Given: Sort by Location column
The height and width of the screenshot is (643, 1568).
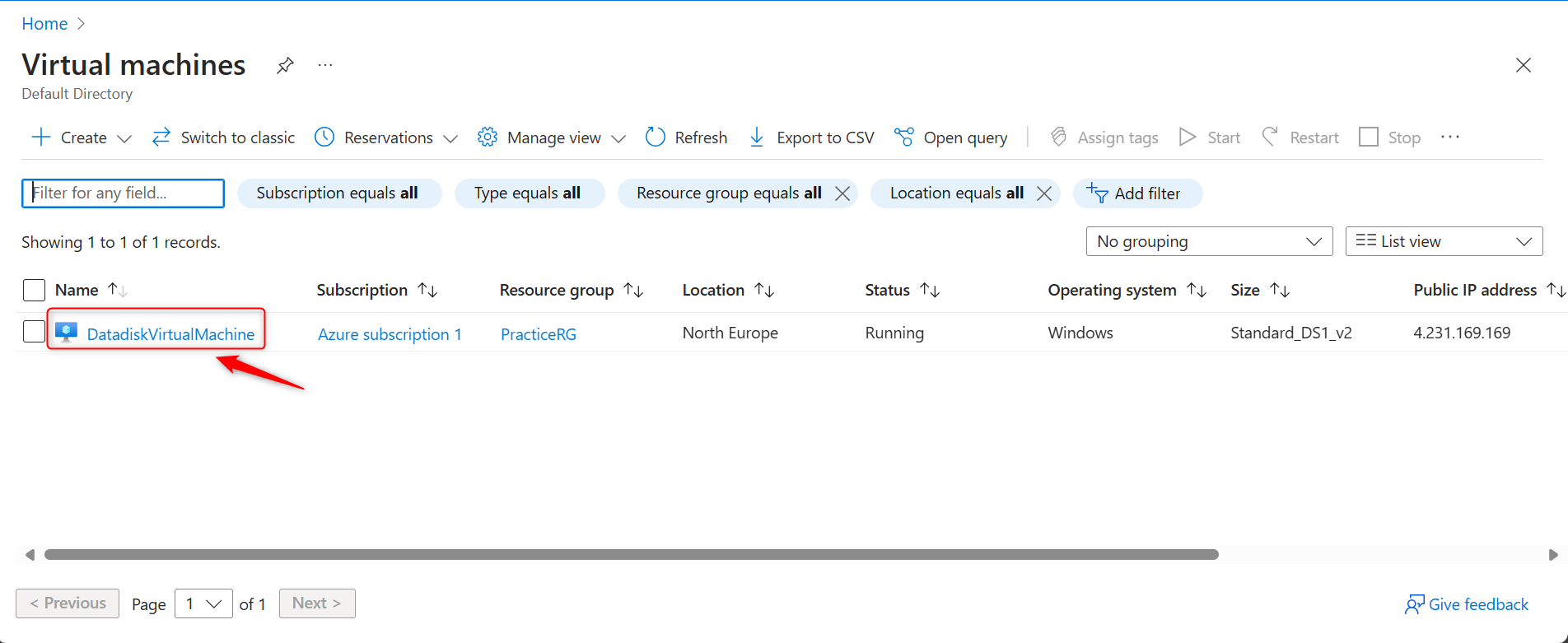Looking at the screenshot, I should coord(728,290).
